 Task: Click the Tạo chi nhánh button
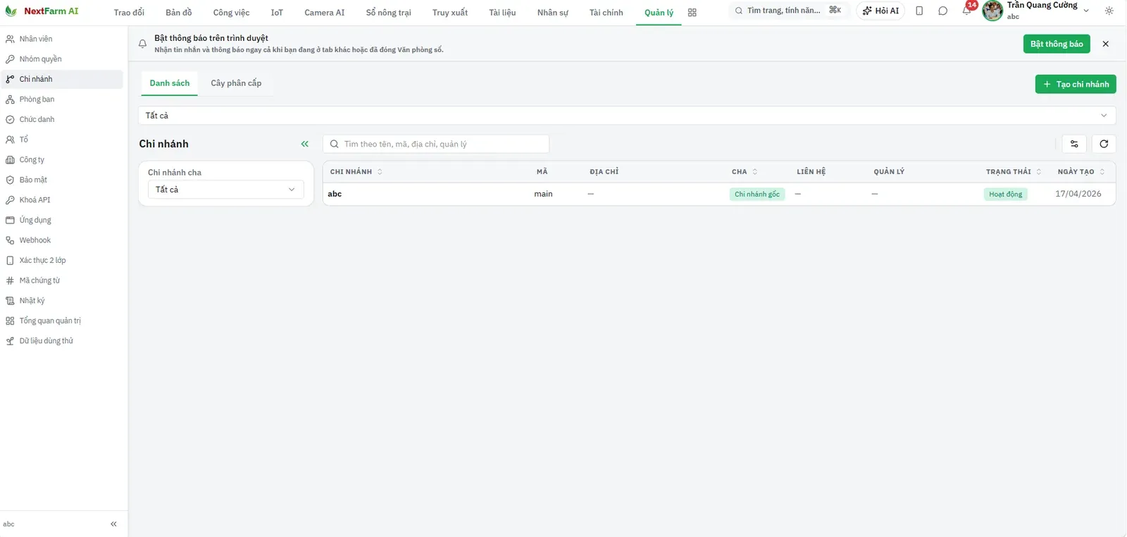pos(1076,84)
